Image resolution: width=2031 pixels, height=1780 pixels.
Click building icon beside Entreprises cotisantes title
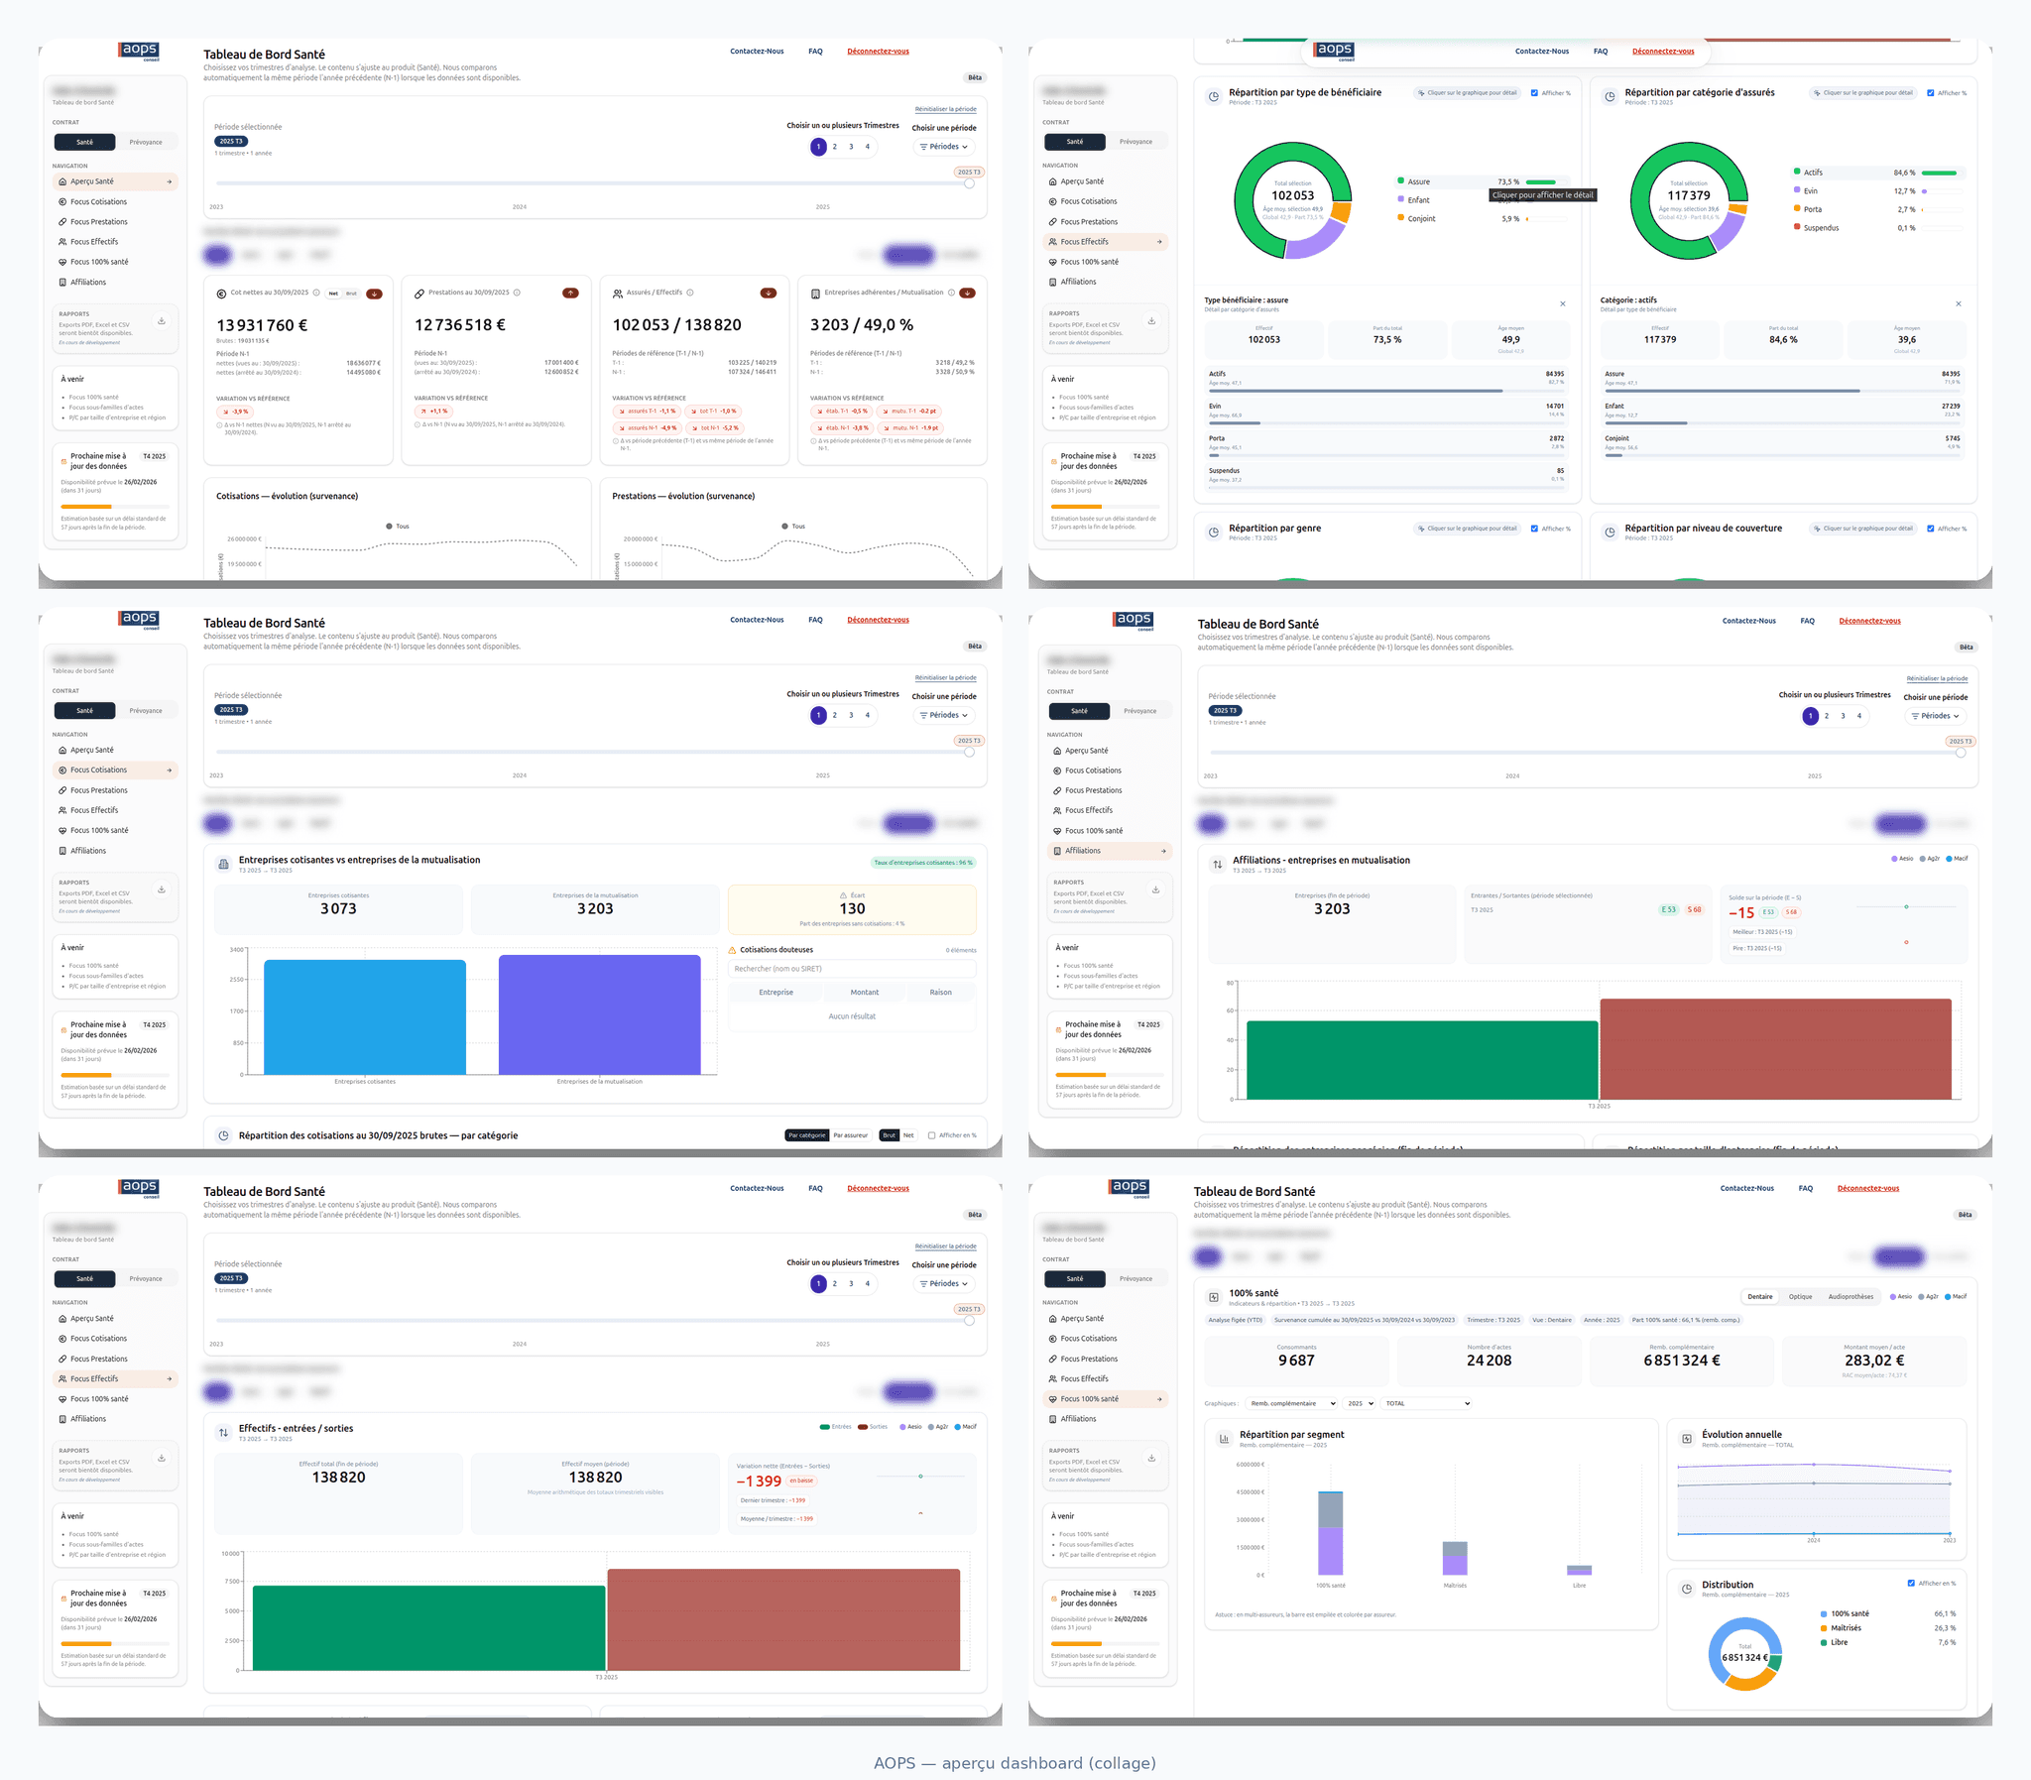coord(223,864)
